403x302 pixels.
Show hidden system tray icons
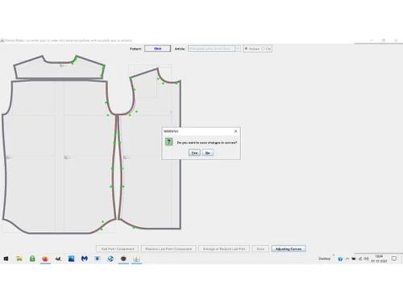(347, 259)
